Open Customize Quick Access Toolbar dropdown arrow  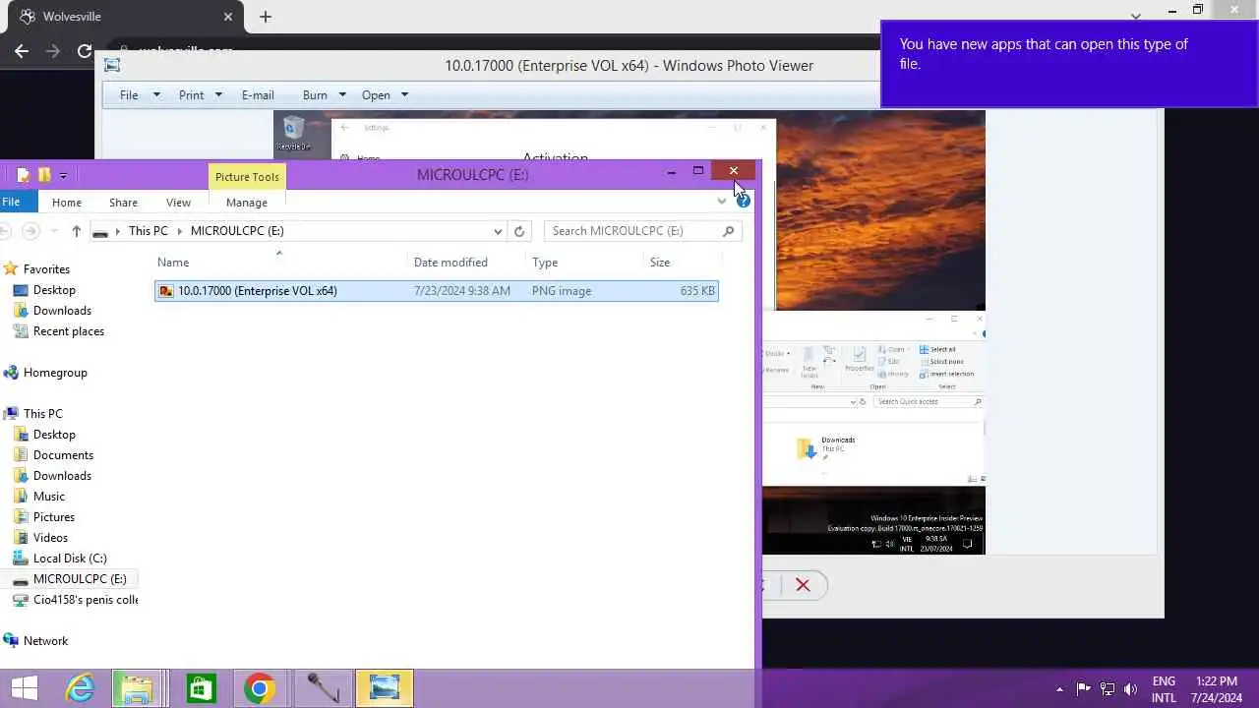tap(63, 176)
